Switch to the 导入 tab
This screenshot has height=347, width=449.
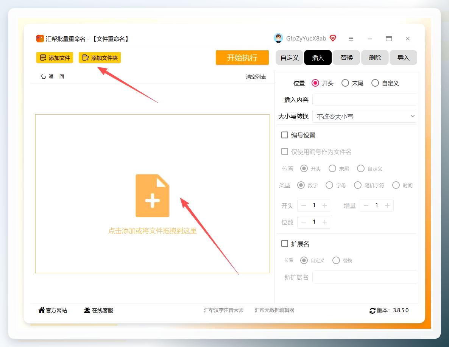click(x=403, y=58)
